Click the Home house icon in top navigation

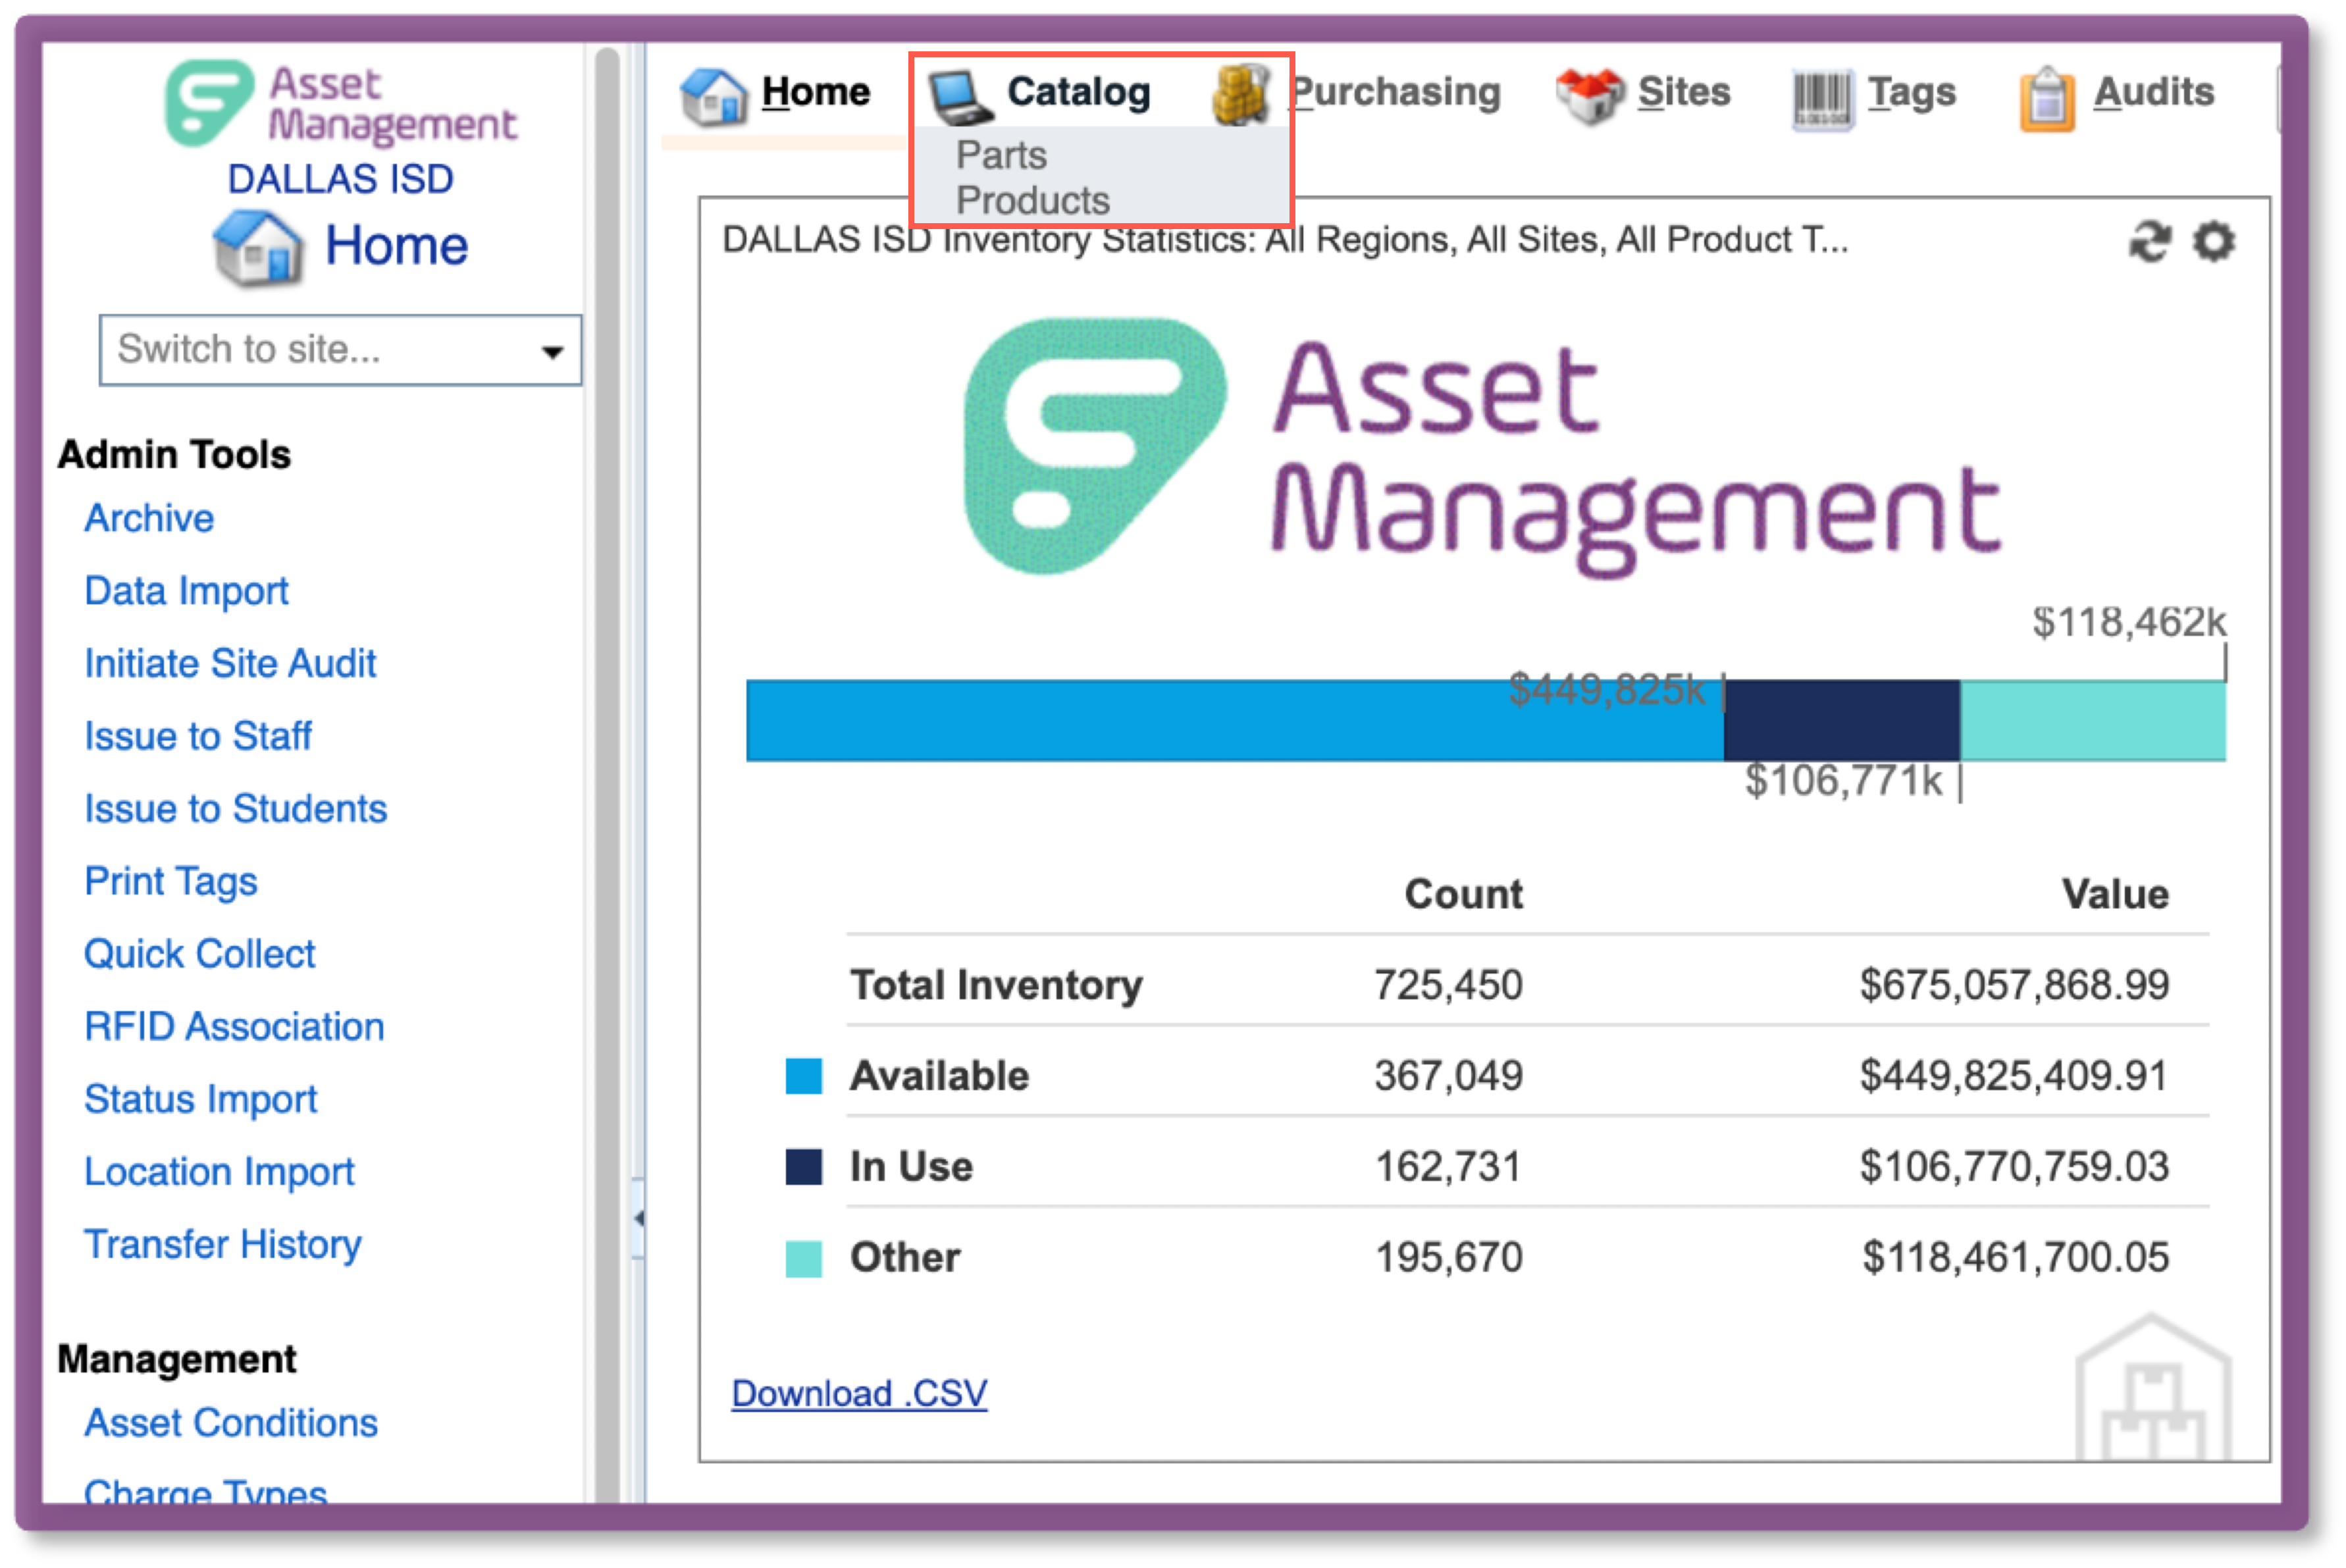714,96
